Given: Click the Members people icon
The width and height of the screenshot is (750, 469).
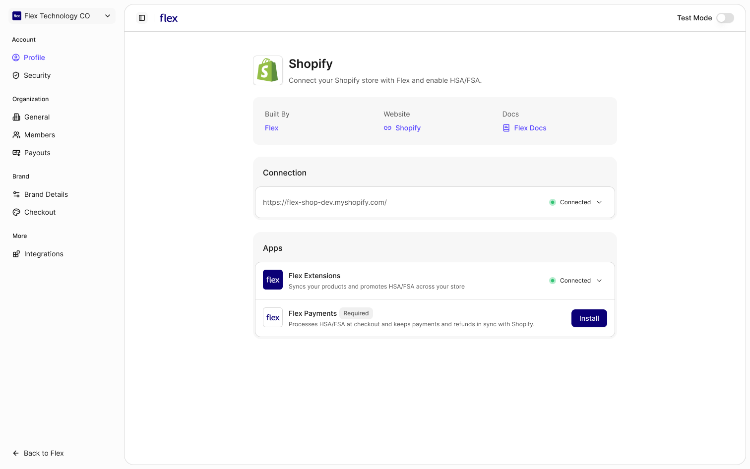Looking at the screenshot, I should [16, 135].
